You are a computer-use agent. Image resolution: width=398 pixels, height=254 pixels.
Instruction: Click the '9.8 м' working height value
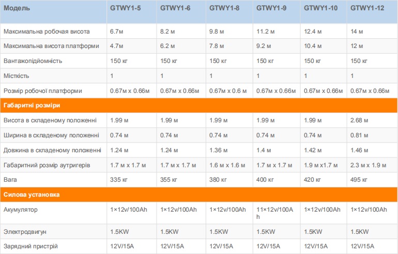pyautogui.click(x=217, y=31)
